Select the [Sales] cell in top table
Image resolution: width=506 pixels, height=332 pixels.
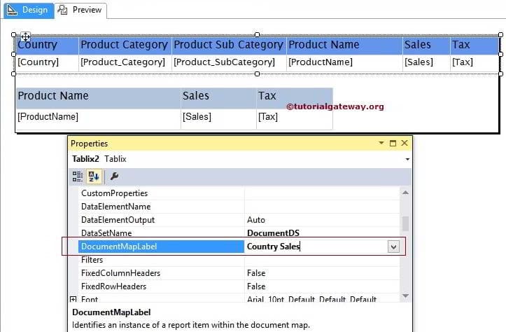[426, 62]
